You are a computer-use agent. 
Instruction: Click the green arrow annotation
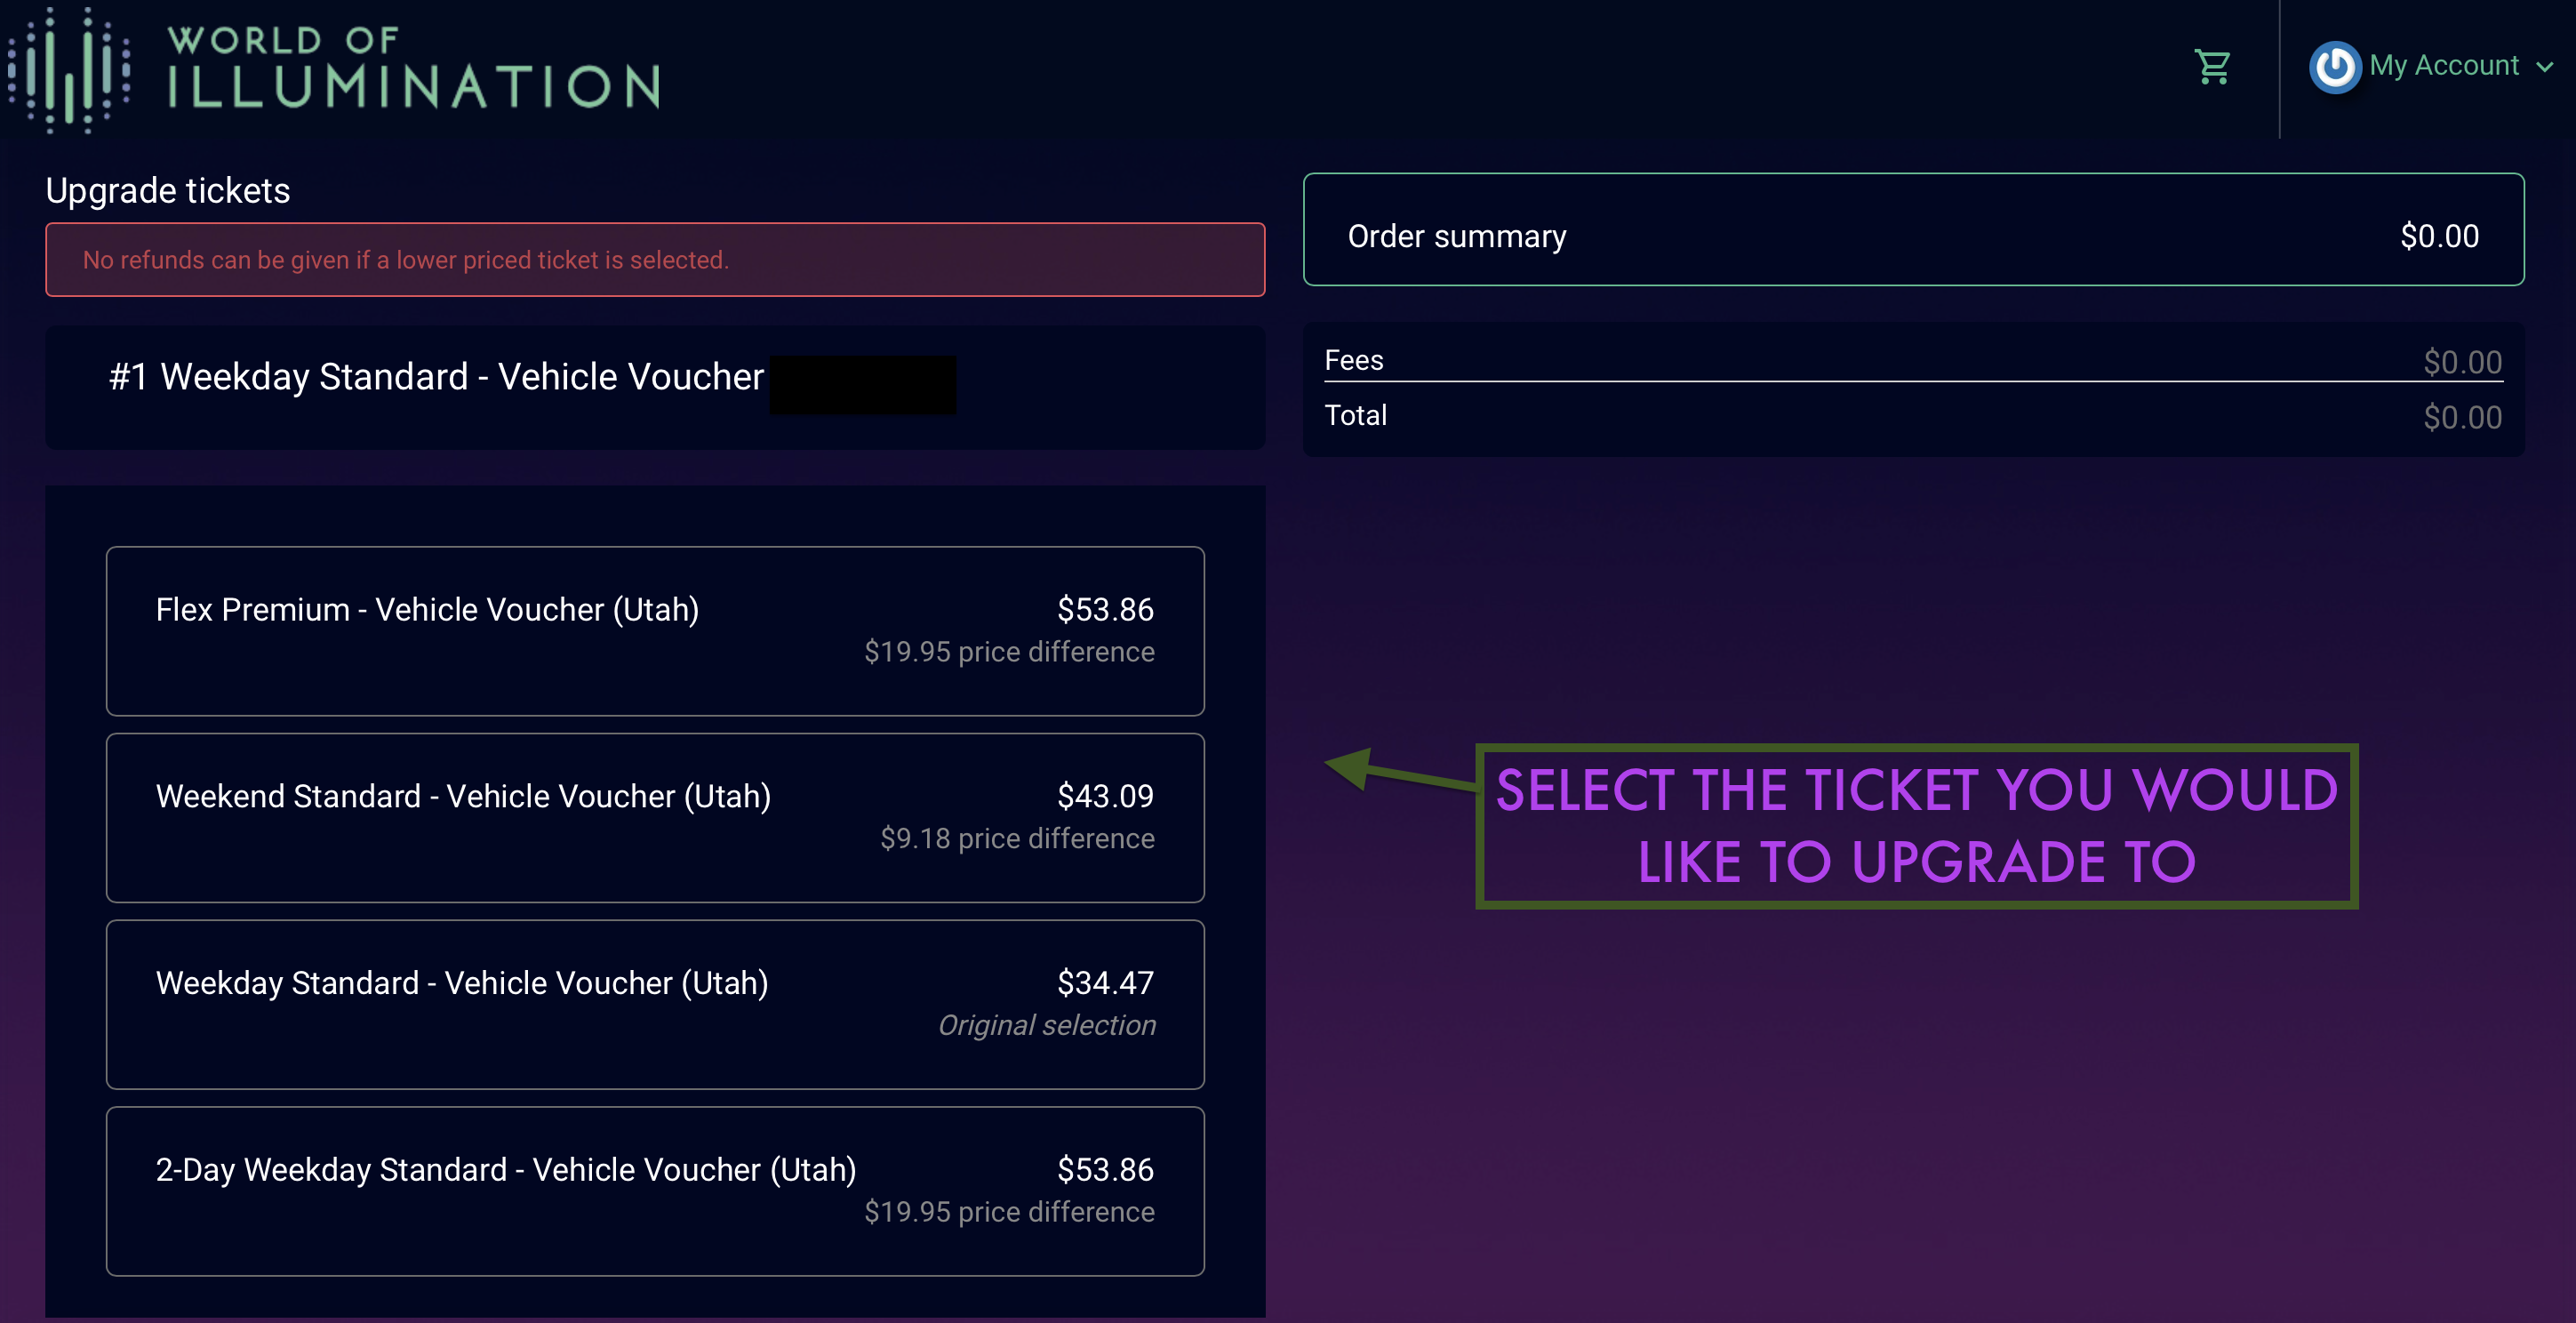click(x=1400, y=770)
